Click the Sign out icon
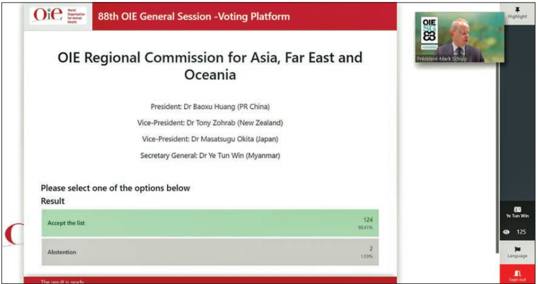This screenshot has height=284, width=538. pyautogui.click(x=517, y=273)
